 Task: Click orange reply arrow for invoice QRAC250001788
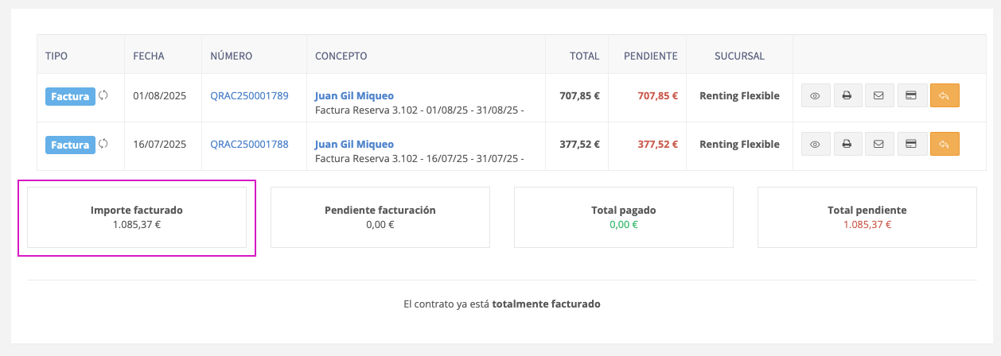point(945,144)
